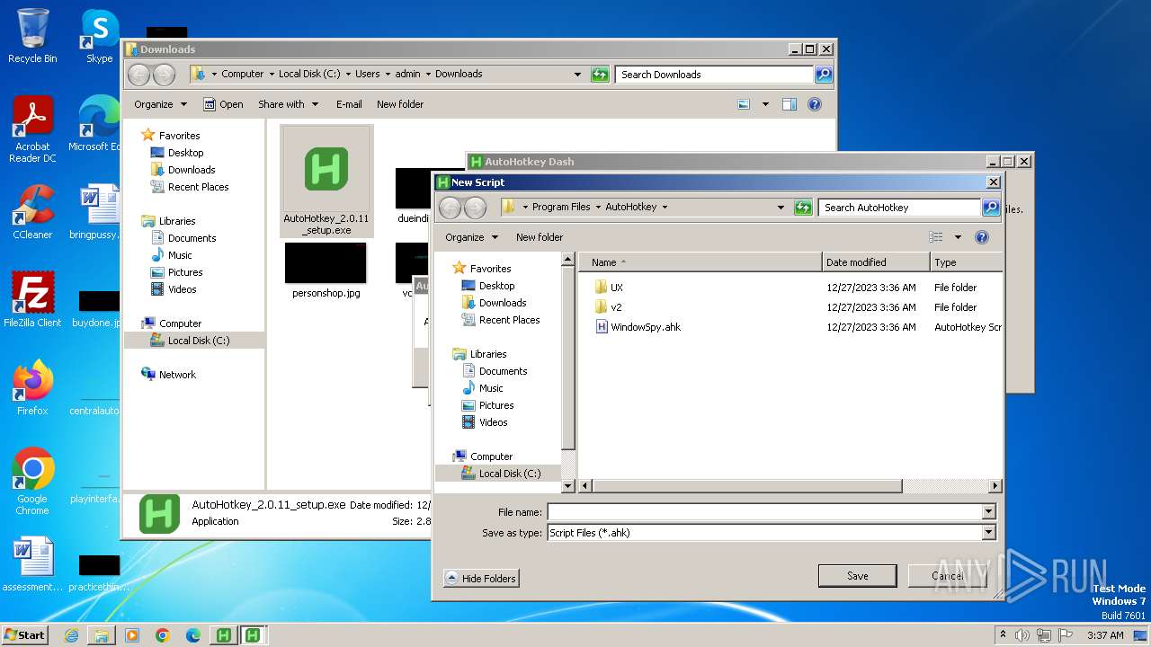Select WindowSpy.ahk file in the list
The image size is (1151, 647).
click(x=638, y=327)
